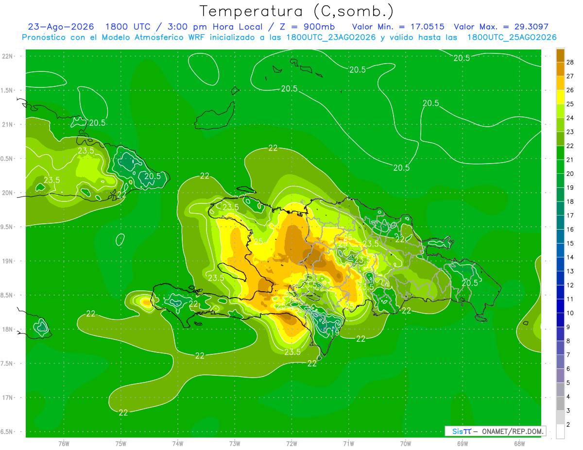The image size is (583, 450).
Task: Pick the gray legend color between 3 and 4
Action: [x=560, y=403]
